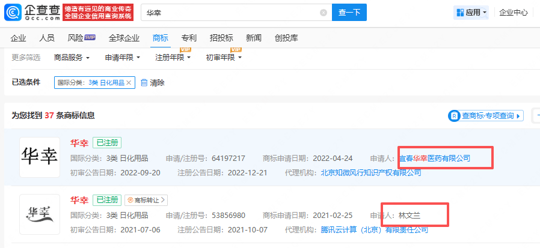Open the stylized 华幸 trademark thumbnail for 53856980

pyautogui.click(x=40, y=214)
